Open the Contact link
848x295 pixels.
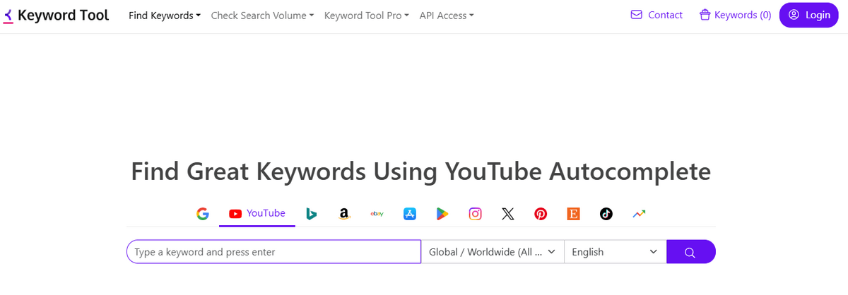coord(656,15)
